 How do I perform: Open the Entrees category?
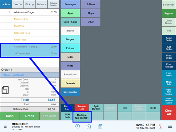pyautogui.click(x=70, y=48)
